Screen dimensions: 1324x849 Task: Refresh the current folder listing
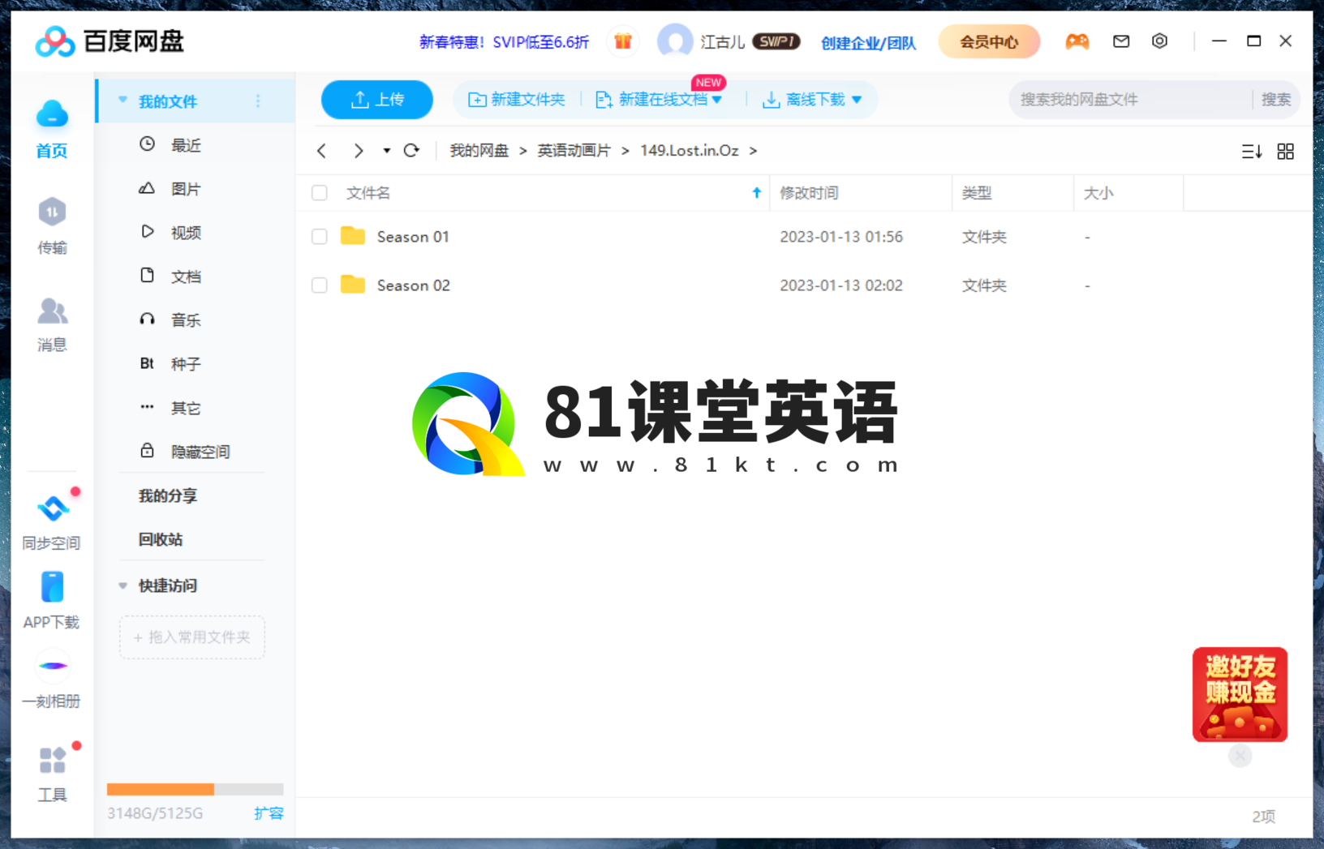tap(412, 151)
